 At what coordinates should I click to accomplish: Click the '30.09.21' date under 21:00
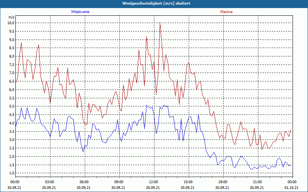click(257, 187)
